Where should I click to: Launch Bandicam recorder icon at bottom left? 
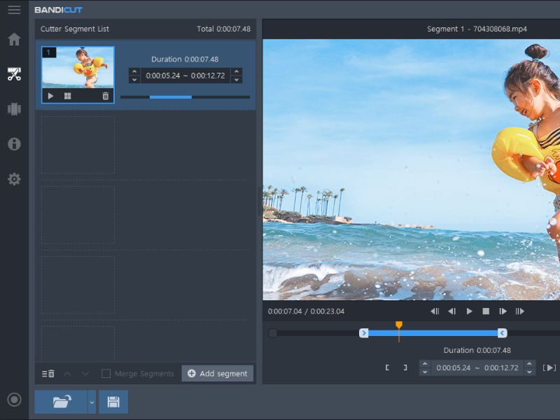(14, 400)
